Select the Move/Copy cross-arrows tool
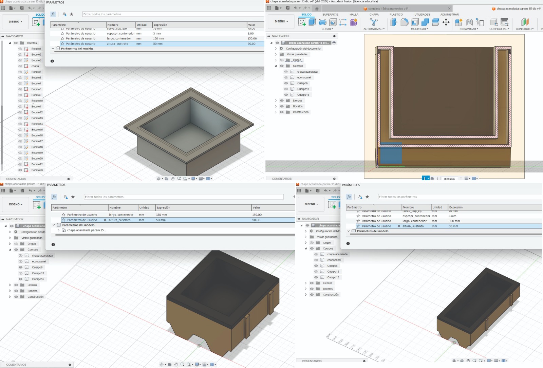Image resolution: width=543 pixels, height=368 pixels. point(446,22)
